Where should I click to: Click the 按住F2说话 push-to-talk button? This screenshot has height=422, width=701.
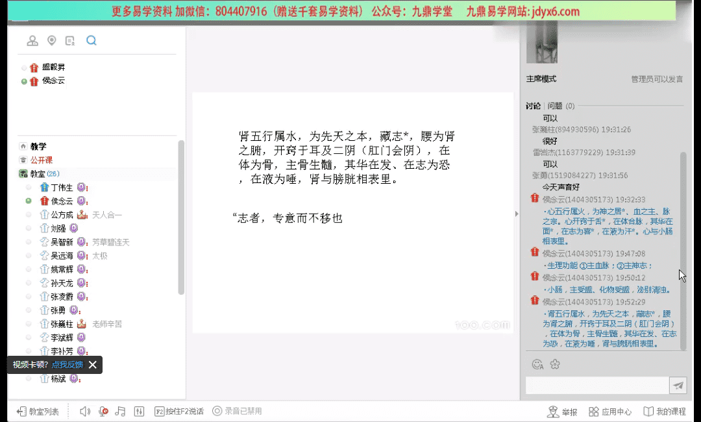click(179, 411)
